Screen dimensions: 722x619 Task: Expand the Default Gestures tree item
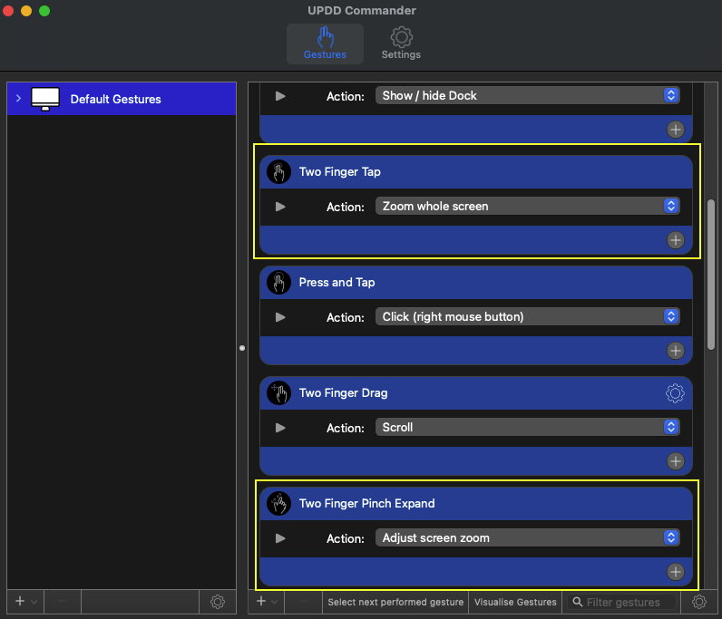coord(18,99)
